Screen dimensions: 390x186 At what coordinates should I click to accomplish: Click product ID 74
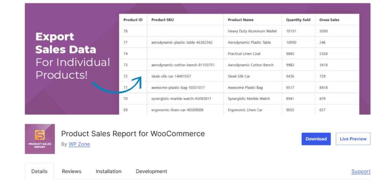126,54
